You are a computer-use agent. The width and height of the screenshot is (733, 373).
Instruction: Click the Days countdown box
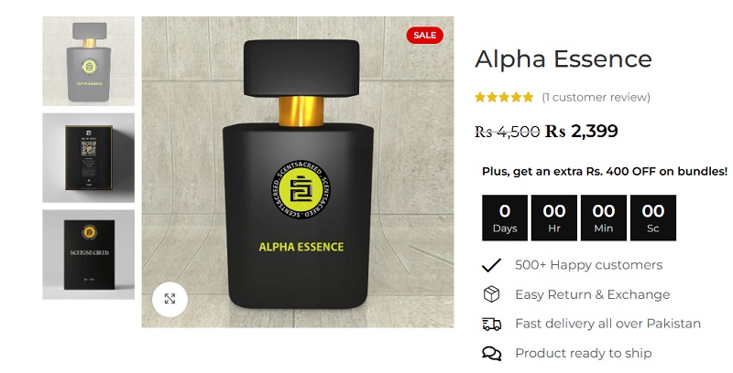click(x=505, y=218)
